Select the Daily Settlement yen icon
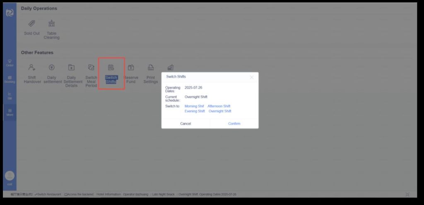Image resolution: width=424 pixels, height=205 pixels. (x=51, y=68)
